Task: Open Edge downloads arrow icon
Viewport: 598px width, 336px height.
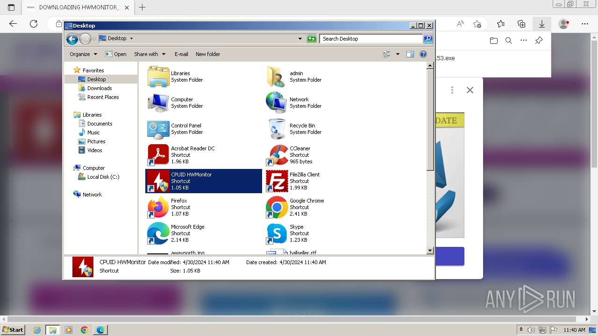Action: pyautogui.click(x=542, y=24)
